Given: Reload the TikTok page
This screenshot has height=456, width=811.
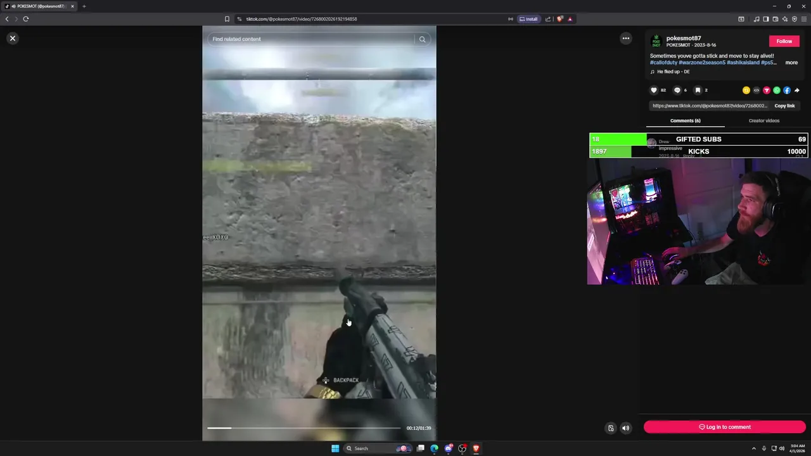Looking at the screenshot, I should pyautogui.click(x=26, y=19).
